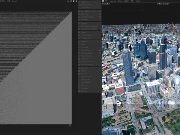Open options gear beside UV Unwrap
The width and height of the screenshot is (180, 135).
tap(100, 14)
